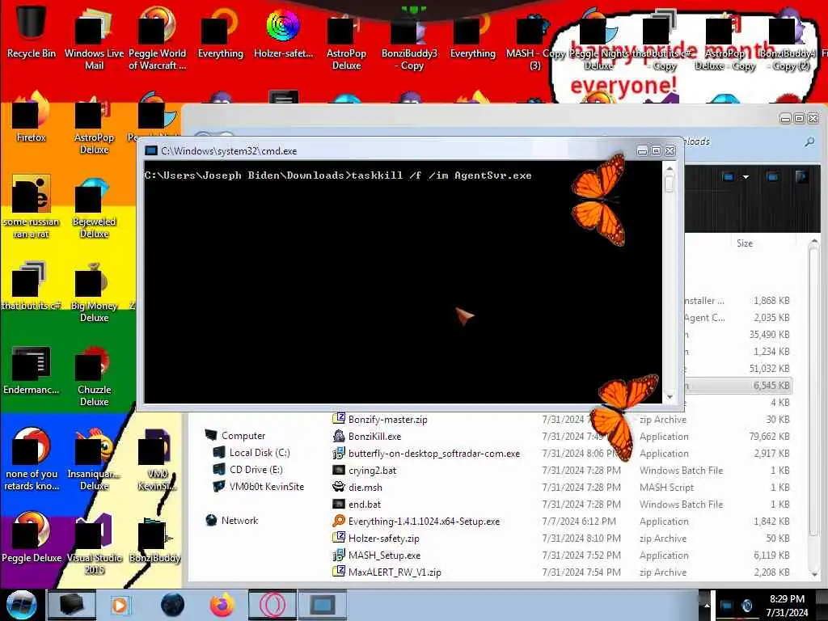Click the Explorer file list scrollbar down arrow
Image resolution: width=828 pixels, height=621 pixels.
813,574
